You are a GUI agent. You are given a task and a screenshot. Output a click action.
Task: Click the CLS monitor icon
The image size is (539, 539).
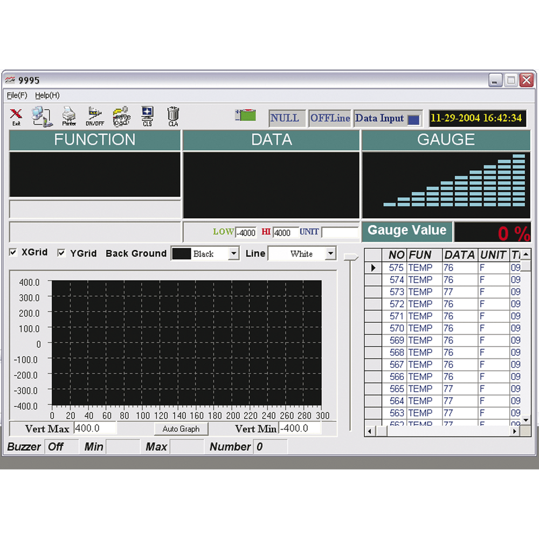point(147,116)
